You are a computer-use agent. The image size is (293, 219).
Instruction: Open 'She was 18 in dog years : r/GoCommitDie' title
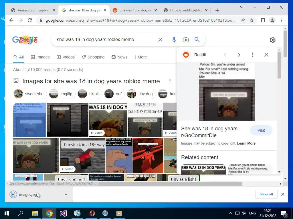(x=211, y=132)
